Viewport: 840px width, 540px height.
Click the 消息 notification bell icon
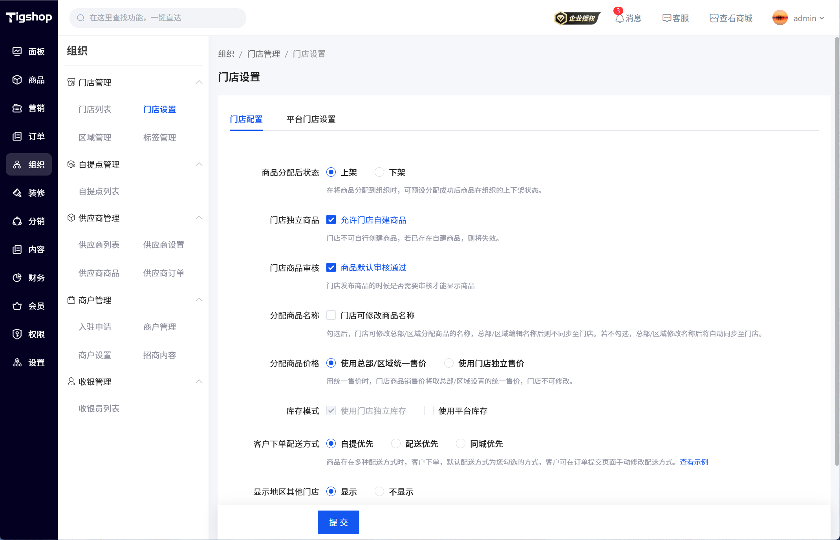pos(620,18)
